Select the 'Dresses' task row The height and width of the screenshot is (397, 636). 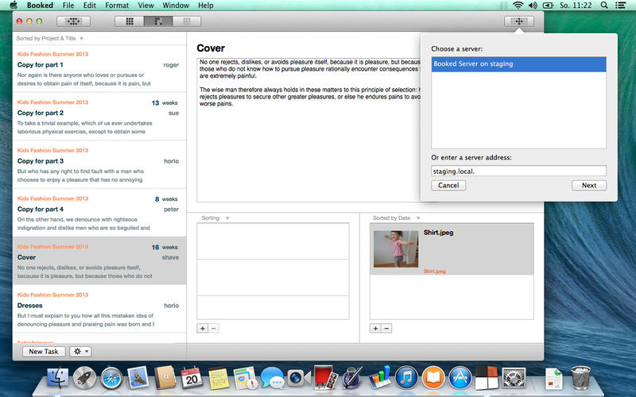(x=99, y=310)
